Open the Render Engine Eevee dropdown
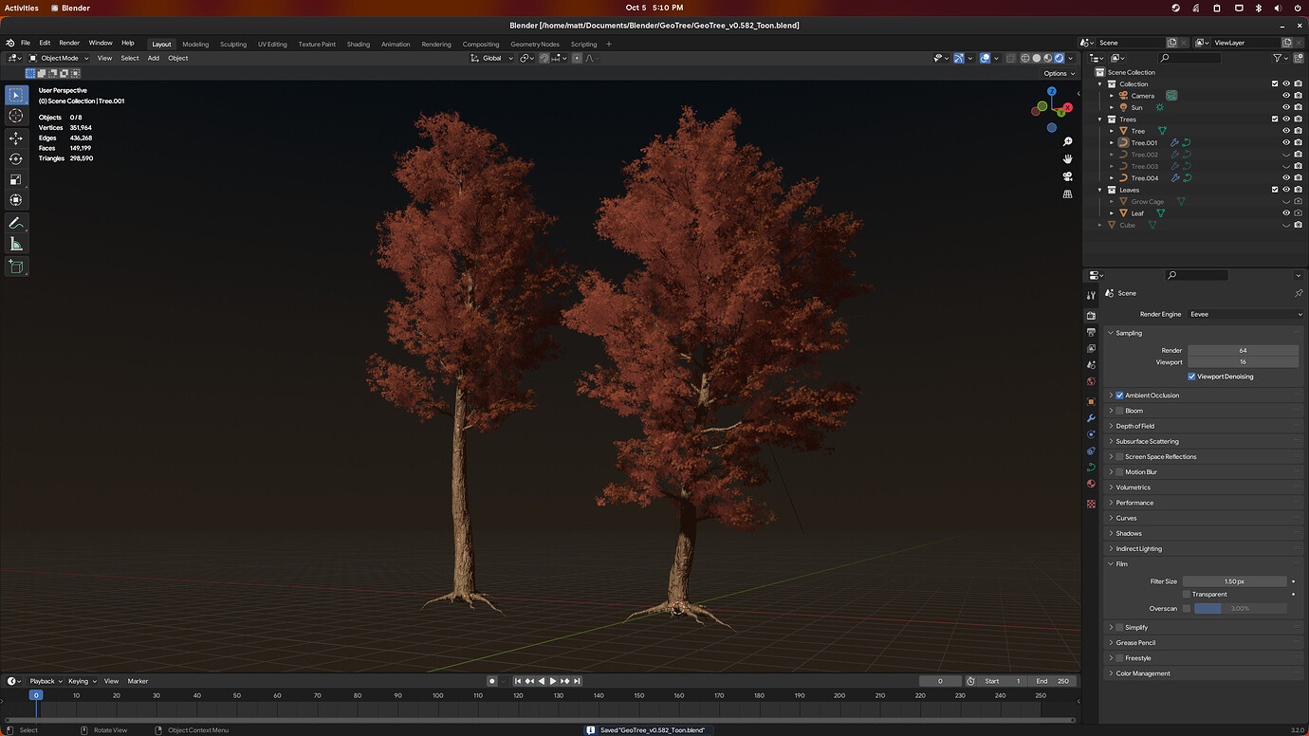The width and height of the screenshot is (1309, 736). (1246, 314)
